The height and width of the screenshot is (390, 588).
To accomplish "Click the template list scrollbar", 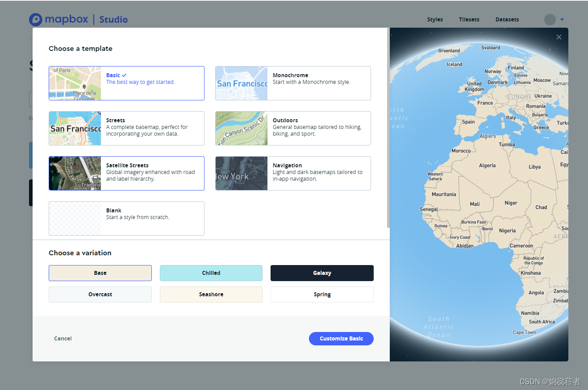I will (388, 128).
